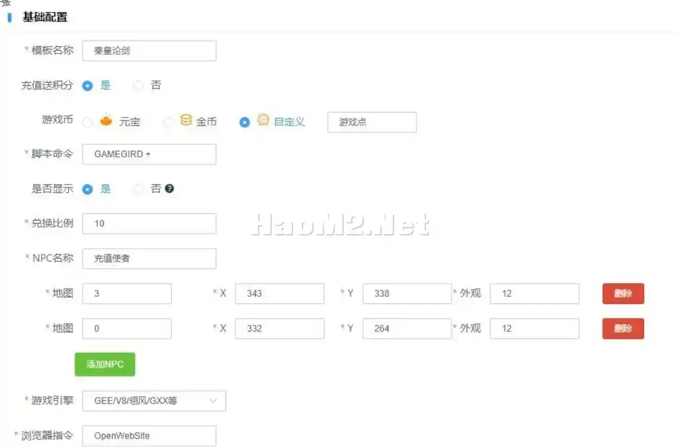Click the help question-mark icon beside 否
Image resolution: width=677 pixels, height=447 pixels.
pyautogui.click(x=169, y=188)
